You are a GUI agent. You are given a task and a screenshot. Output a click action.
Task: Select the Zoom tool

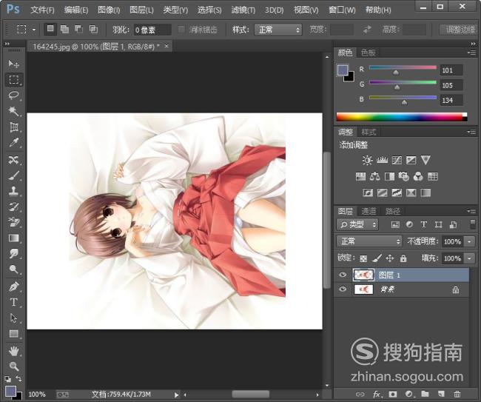pyautogui.click(x=13, y=366)
